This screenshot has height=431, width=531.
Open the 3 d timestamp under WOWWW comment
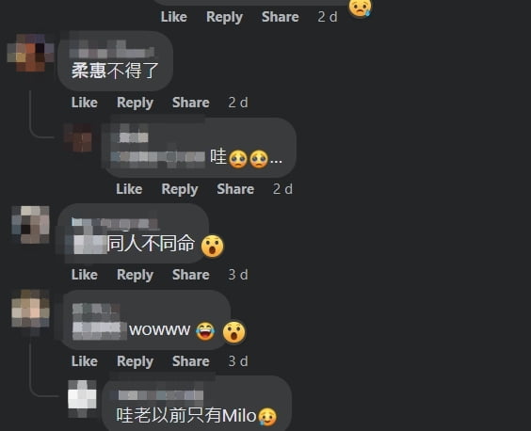point(238,361)
